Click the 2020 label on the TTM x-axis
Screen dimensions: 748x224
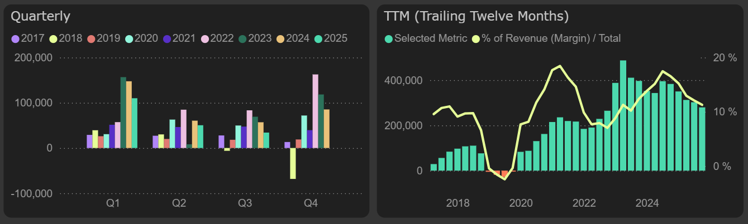click(x=521, y=203)
